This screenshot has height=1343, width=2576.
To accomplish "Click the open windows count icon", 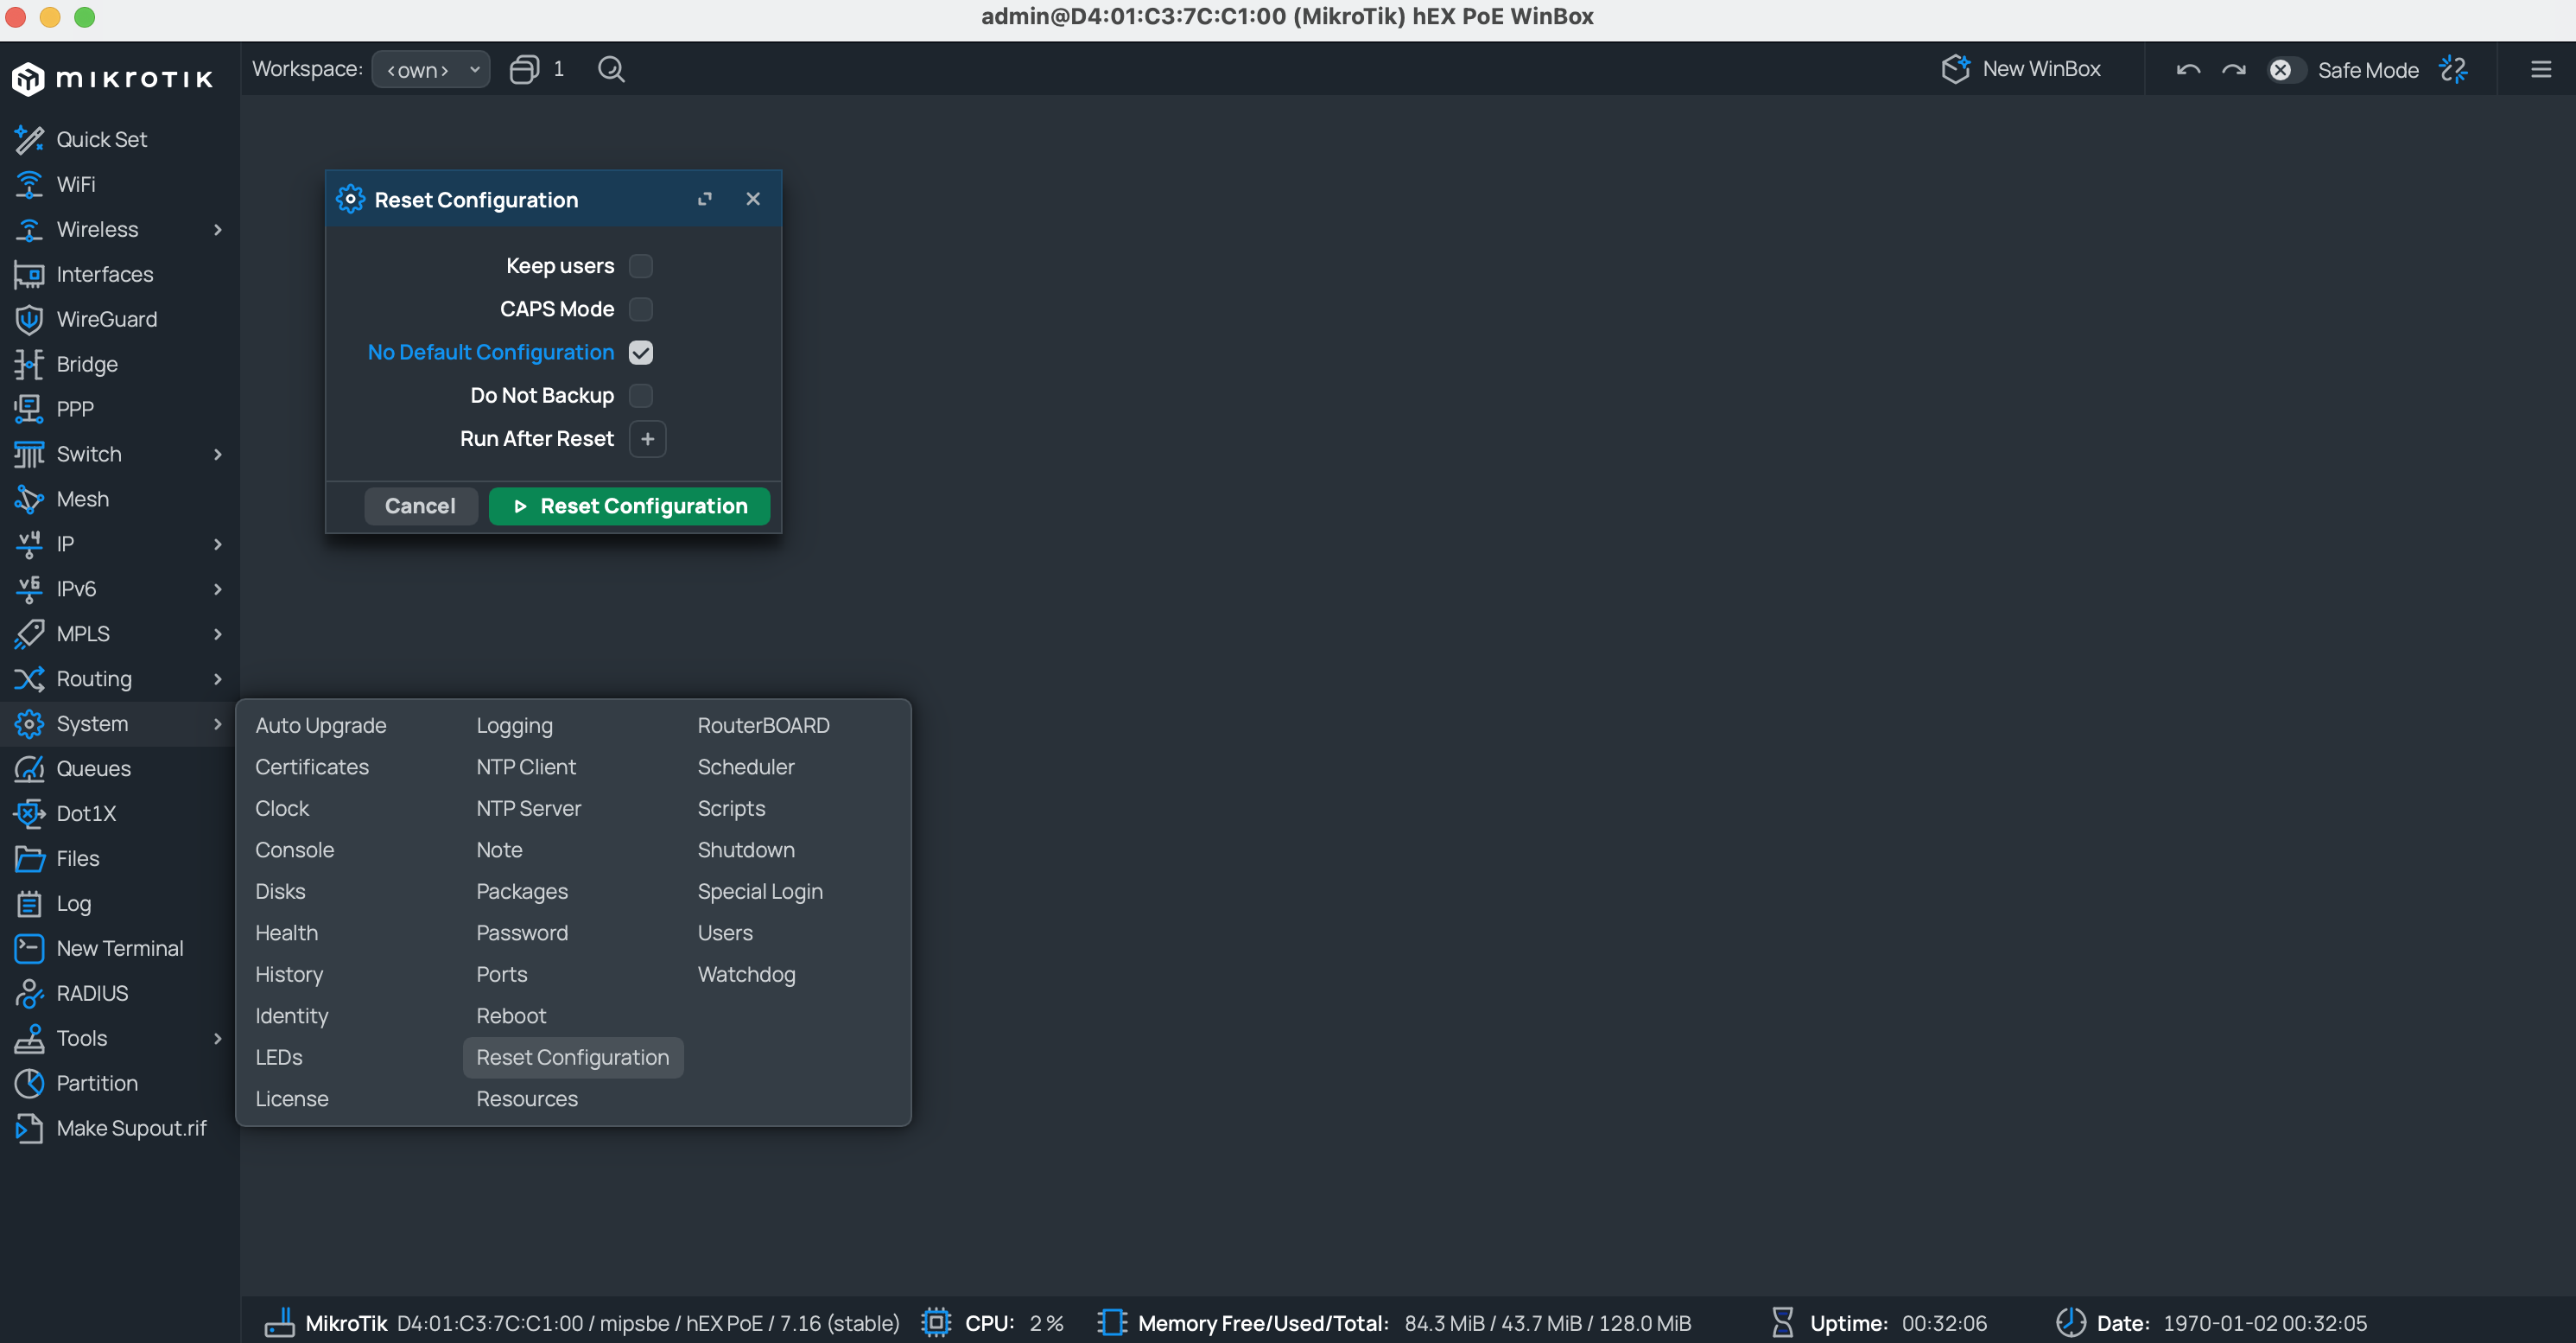I will point(524,69).
